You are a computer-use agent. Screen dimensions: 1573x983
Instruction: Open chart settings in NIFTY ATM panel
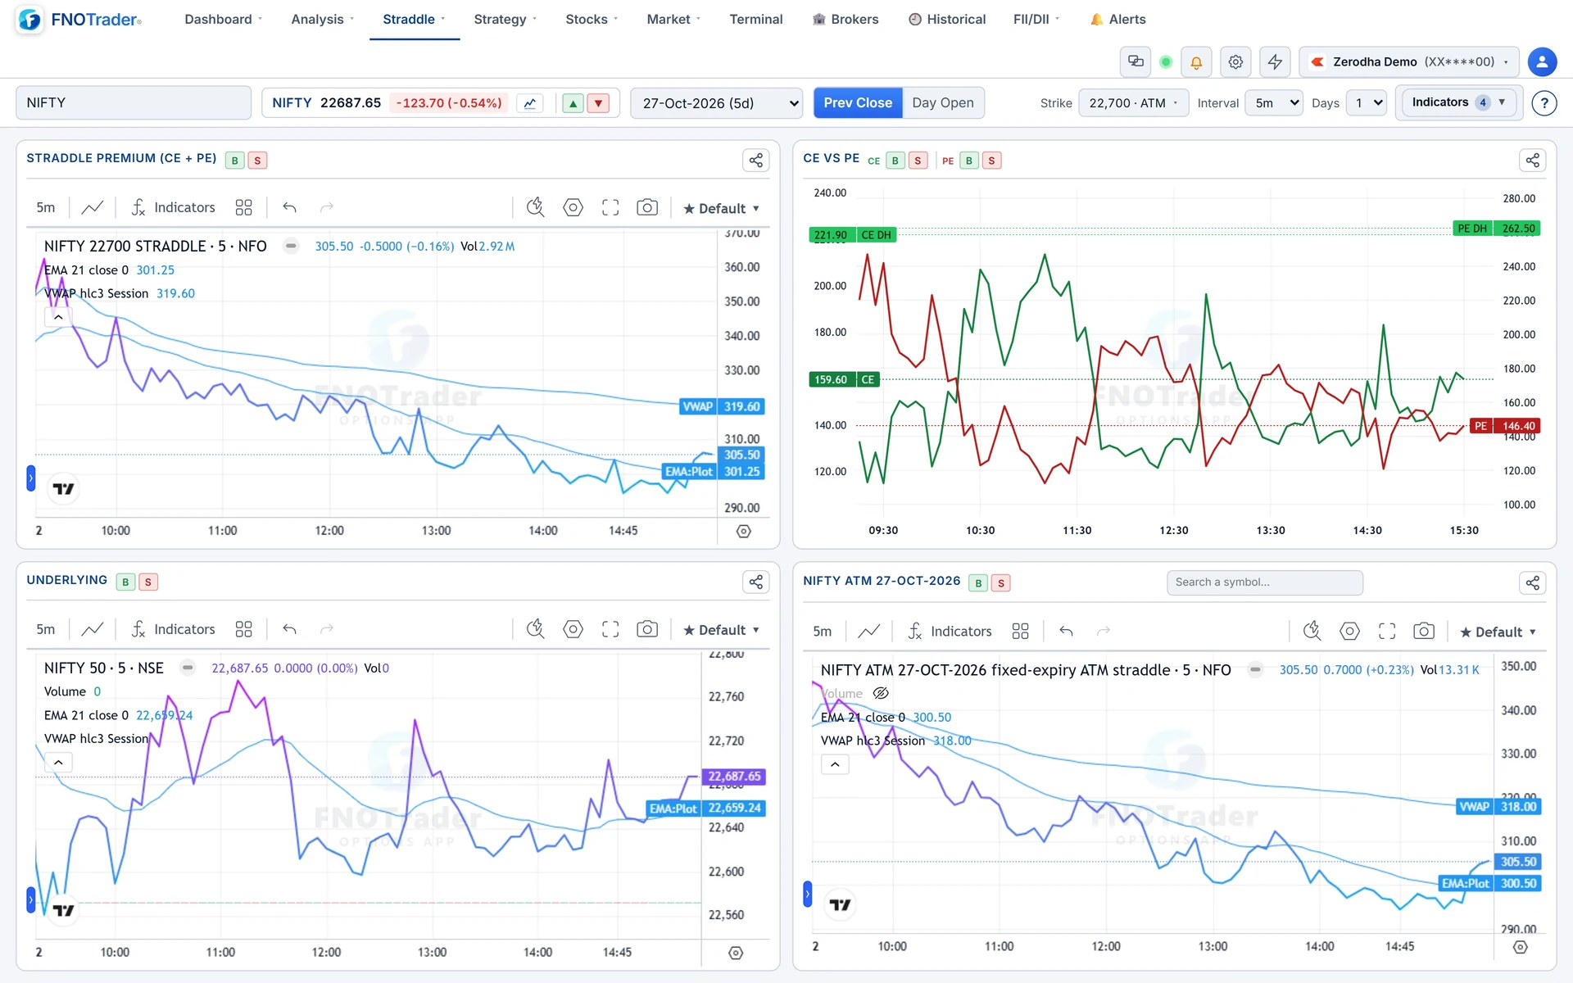point(1349,631)
